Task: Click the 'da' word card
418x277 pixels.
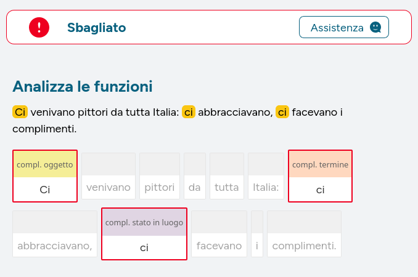Action: coord(195,176)
